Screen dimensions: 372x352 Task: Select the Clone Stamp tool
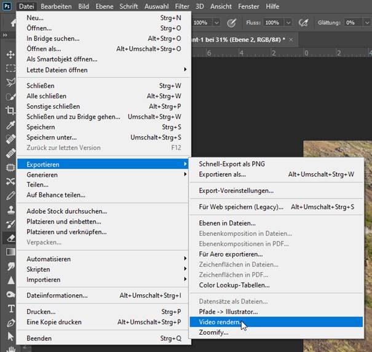(10, 210)
